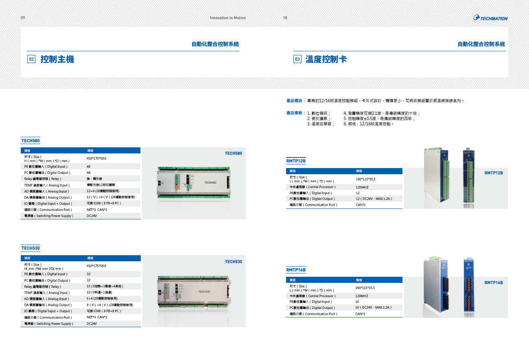Image resolution: width=529 pixels, height=361 pixels.
Task: Click 190*115*35.5 in RMTP12B table
Action: pos(366,179)
